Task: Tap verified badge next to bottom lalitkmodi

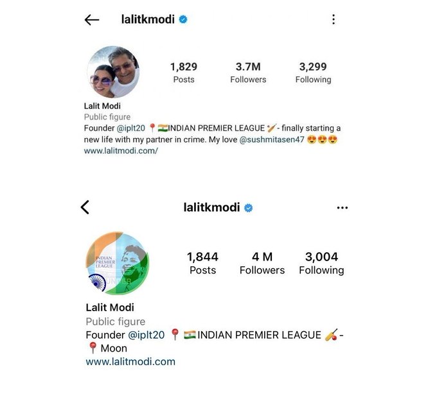Action: [248, 208]
